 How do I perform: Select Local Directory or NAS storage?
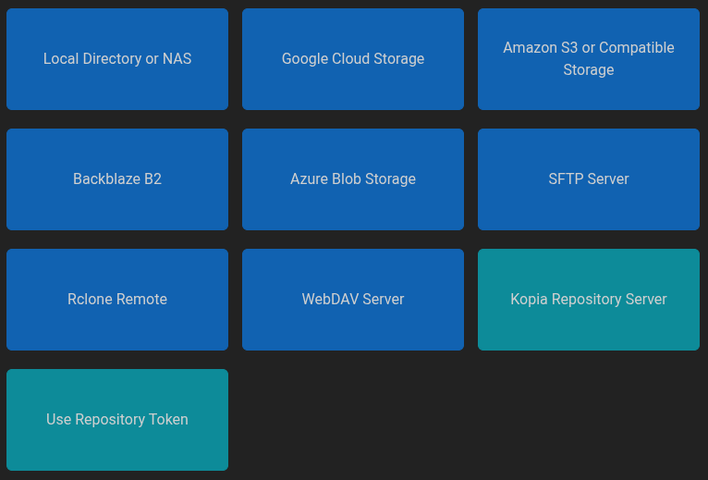tap(117, 59)
